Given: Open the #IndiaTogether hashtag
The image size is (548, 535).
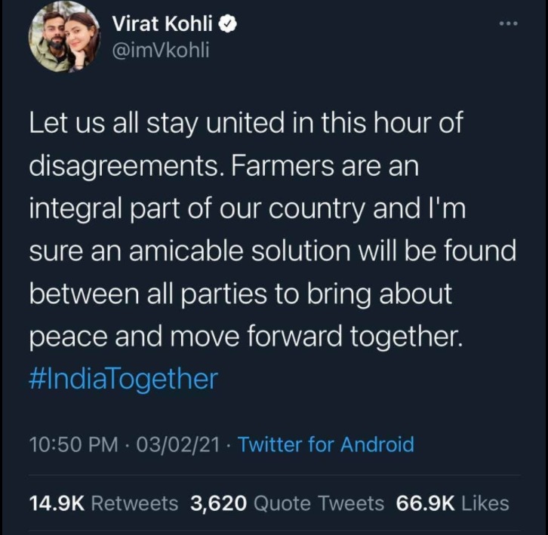Looking at the screenshot, I should pyautogui.click(x=123, y=377).
